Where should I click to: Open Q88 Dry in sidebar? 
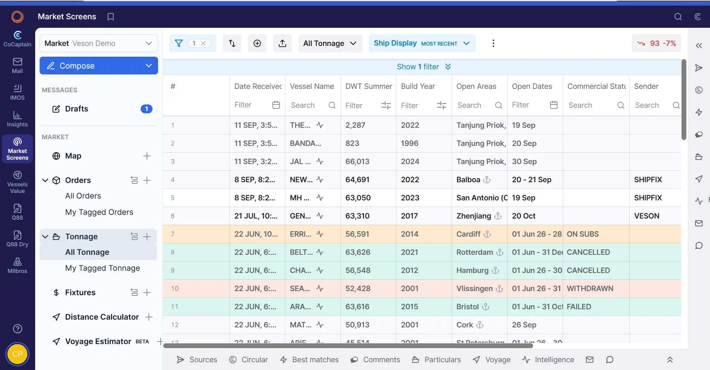(x=17, y=239)
